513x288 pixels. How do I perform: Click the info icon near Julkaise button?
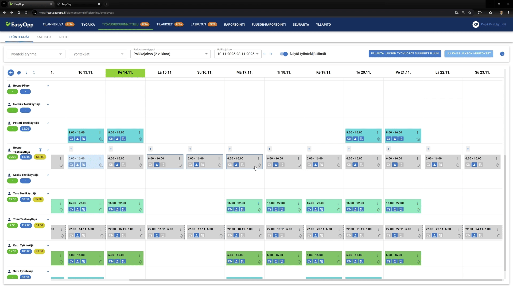tap(502, 54)
